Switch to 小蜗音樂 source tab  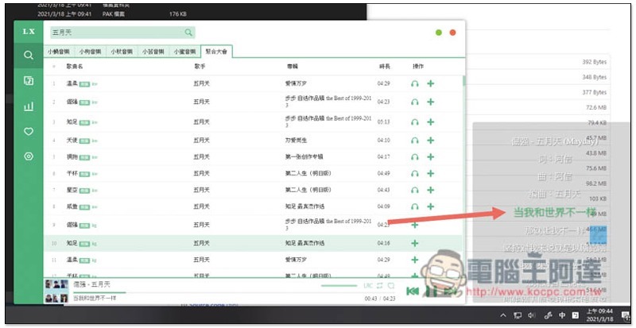(58, 52)
